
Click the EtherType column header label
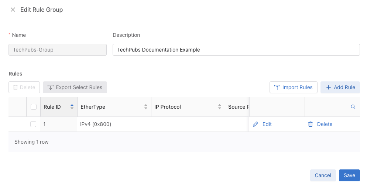click(x=93, y=107)
